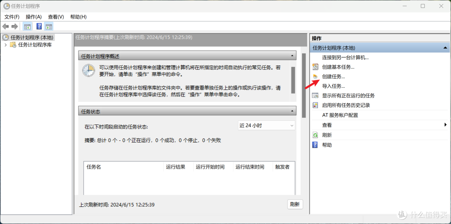Toggle the action pane toolbar icon
451x224 pixels.
pyautogui.click(x=49, y=27)
